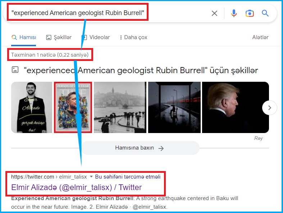Open the Person of the Year cover thumbnail
The width and height of the screenshot is (283, 213).
coord(73,107)
